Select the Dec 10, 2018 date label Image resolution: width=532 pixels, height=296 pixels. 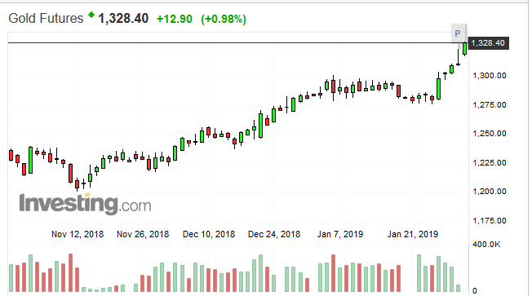[x=209, y=234]
